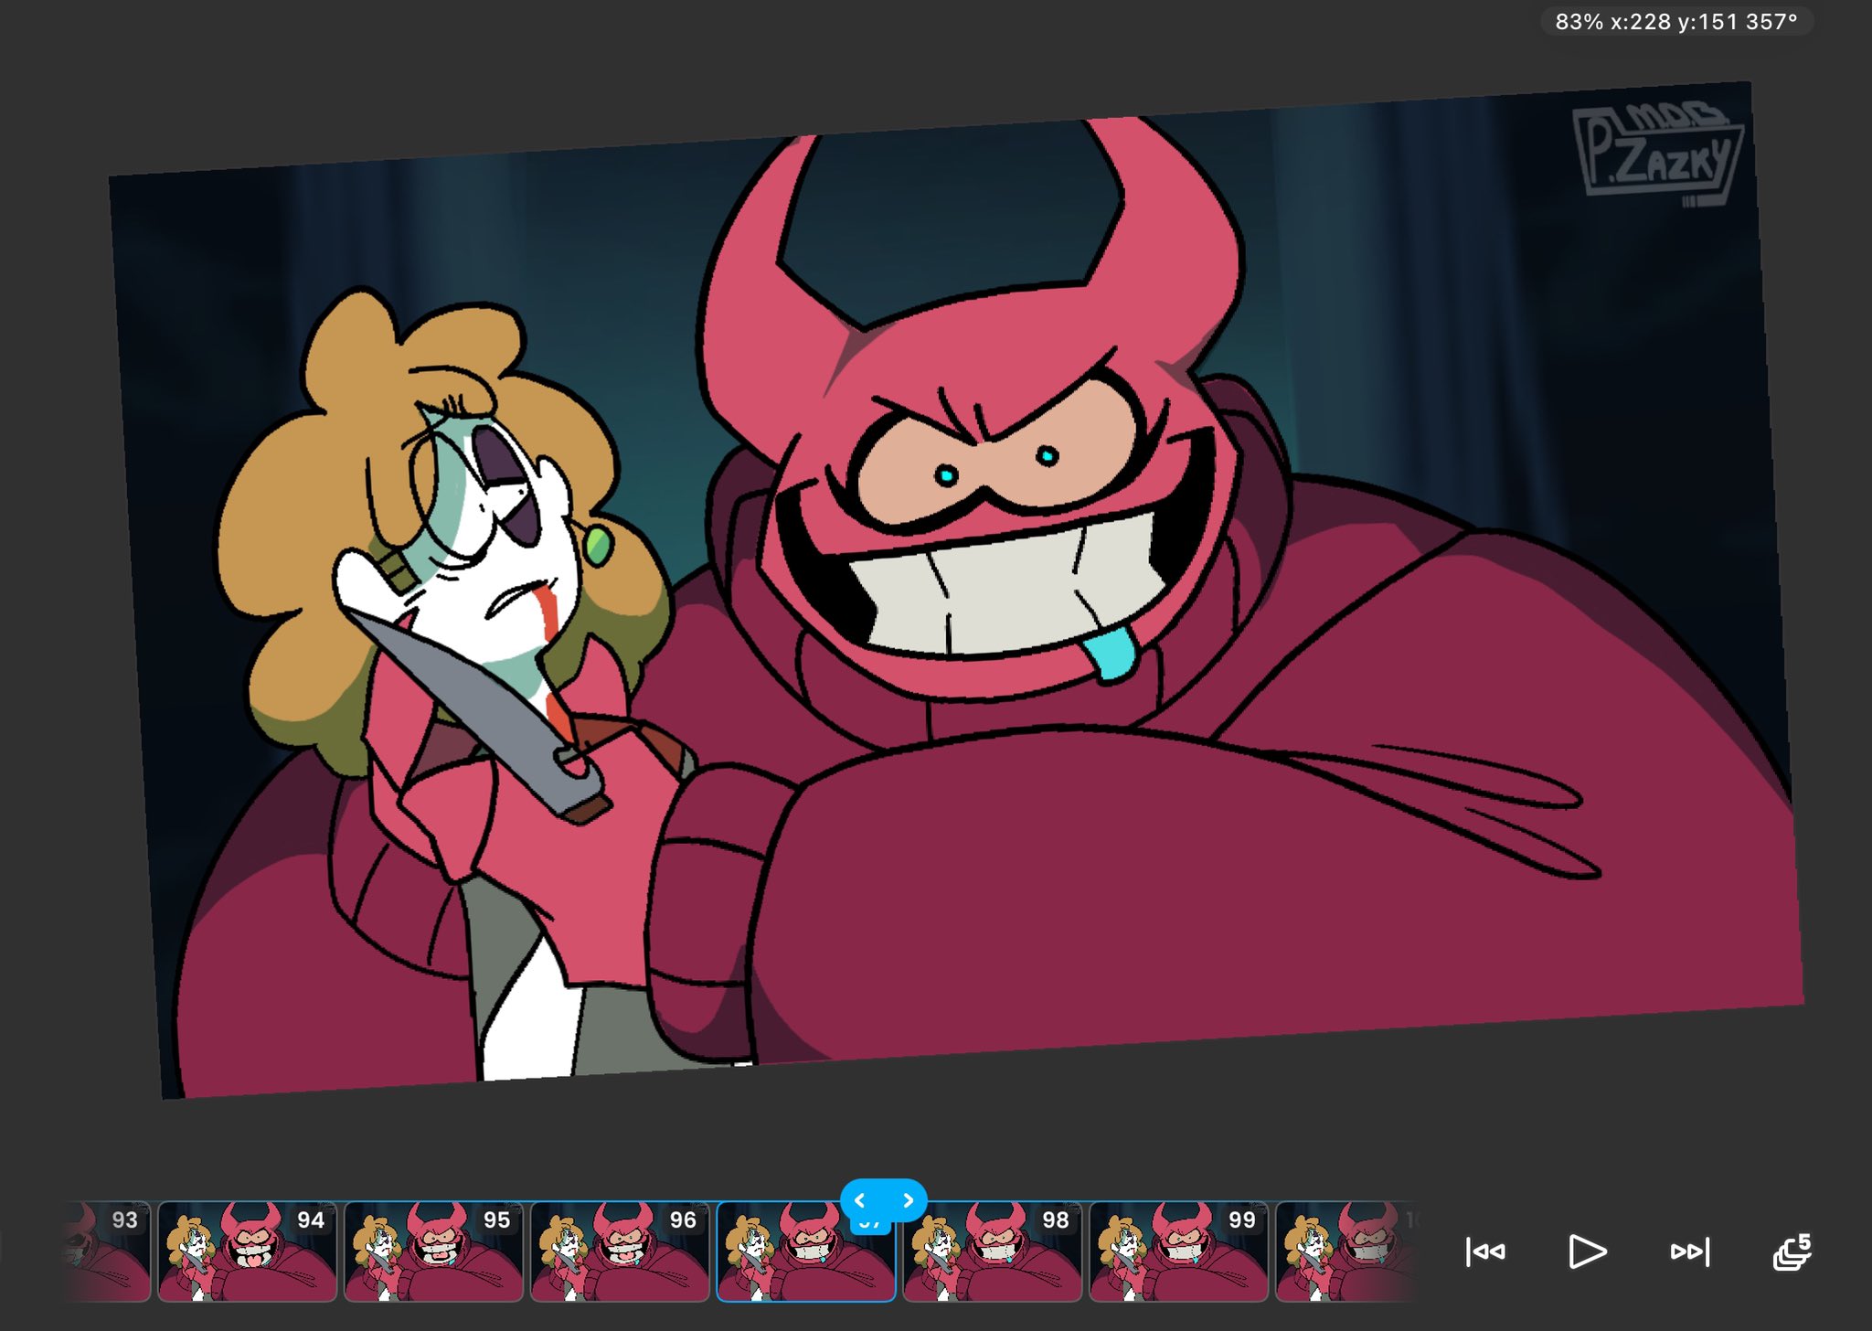1872x1331 pixels.
Task: Jump to the last frame
Action: point(1689,1251)
